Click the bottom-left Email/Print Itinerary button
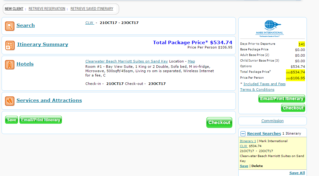 [41, 120]
